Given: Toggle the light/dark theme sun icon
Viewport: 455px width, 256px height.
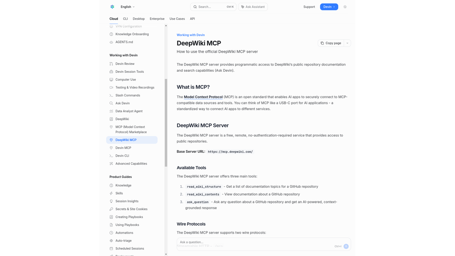Looking at the screenshot, I should point(345,7).
